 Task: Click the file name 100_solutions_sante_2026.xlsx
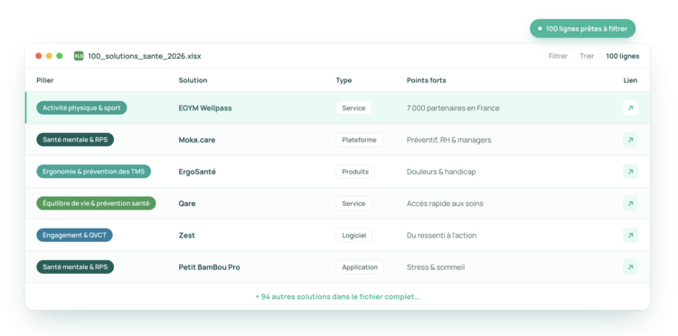[x=145, y=56]
